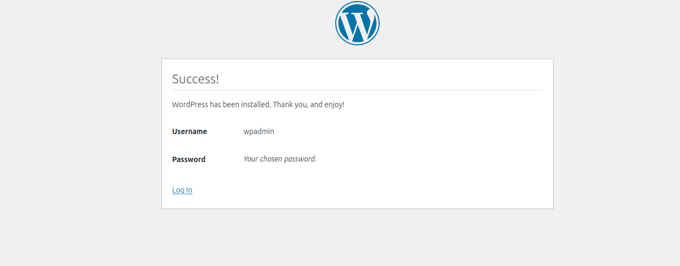
Task: Click the word 'installed' in the message
Action: tap(256, 104)
